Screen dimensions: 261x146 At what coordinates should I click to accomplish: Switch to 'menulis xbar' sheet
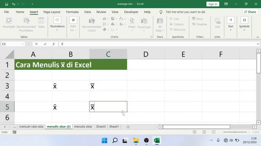(83, 127)
